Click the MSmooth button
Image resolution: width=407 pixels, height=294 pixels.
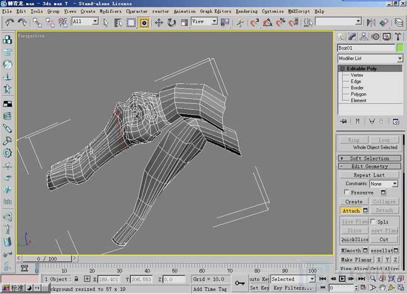[351, 251]
